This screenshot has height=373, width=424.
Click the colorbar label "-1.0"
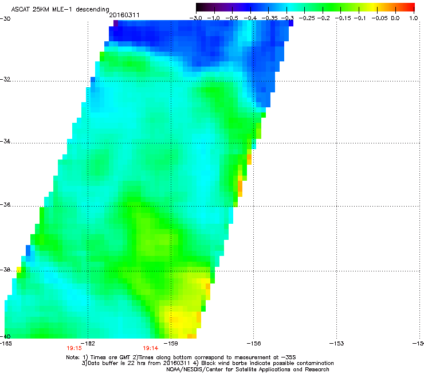tap(214, 18)
